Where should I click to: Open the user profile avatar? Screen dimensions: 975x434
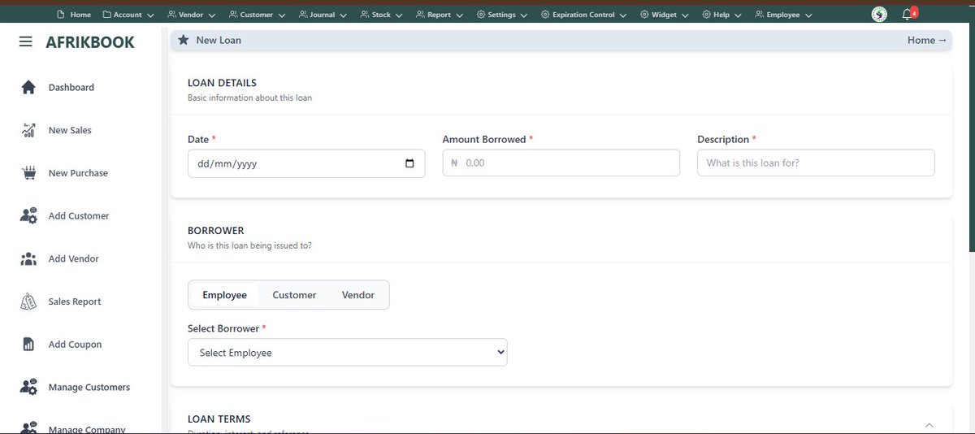coord(879,15)
